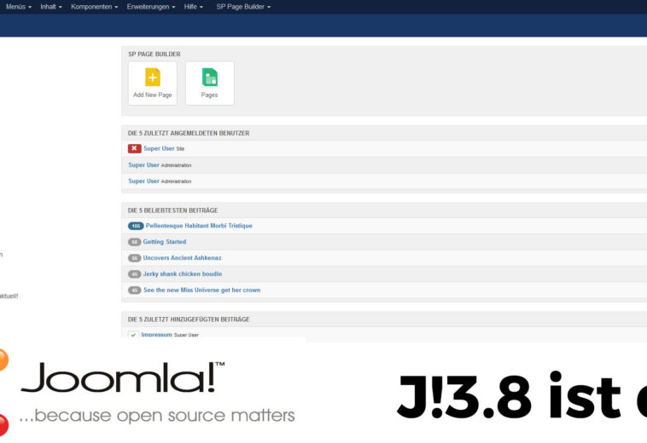
Task: Click 'DIE 5 BELIEBTESTEN BEITRÄGE' heading
Action: (172, 210)
